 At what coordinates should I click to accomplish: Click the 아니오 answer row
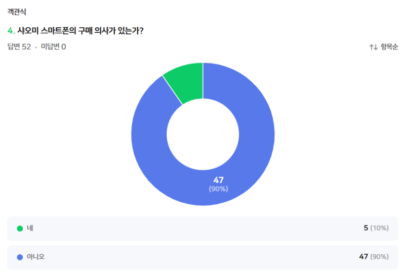(202, 257)
